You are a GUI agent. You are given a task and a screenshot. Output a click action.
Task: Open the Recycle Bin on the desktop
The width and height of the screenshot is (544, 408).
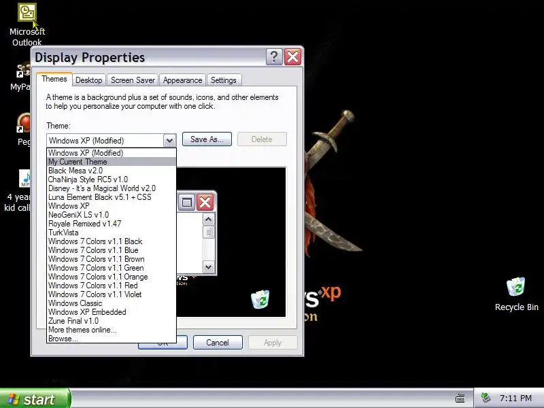pos(516,294)
